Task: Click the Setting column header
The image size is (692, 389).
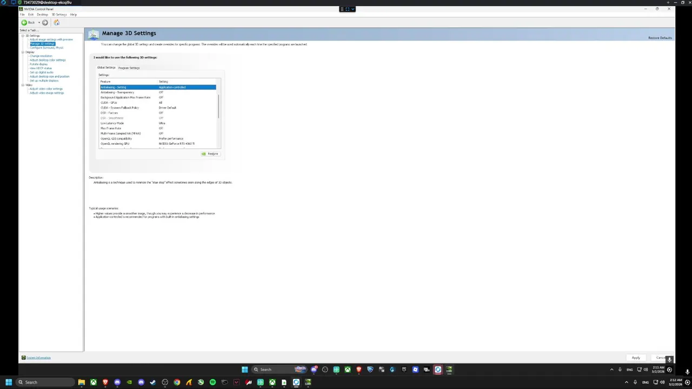Action: [x=187, y=82]
